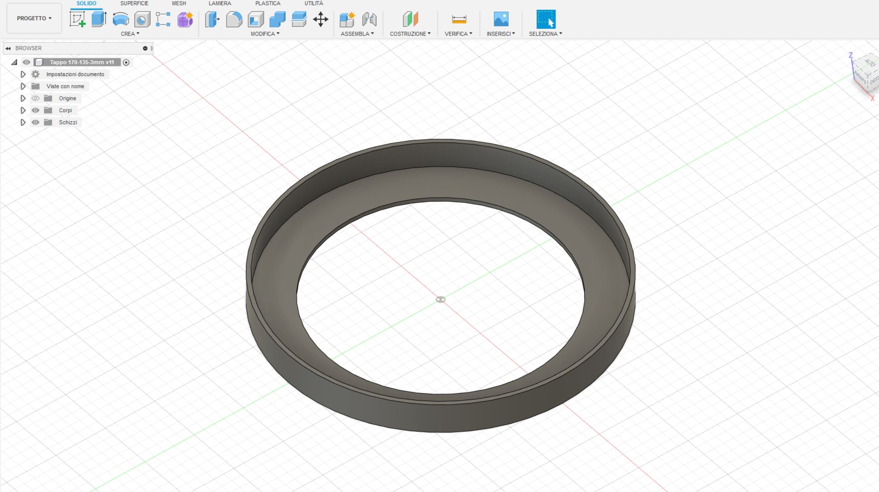Activate the Extrude tool
This screenshot has width=879, height=492.
coord(99,19)
